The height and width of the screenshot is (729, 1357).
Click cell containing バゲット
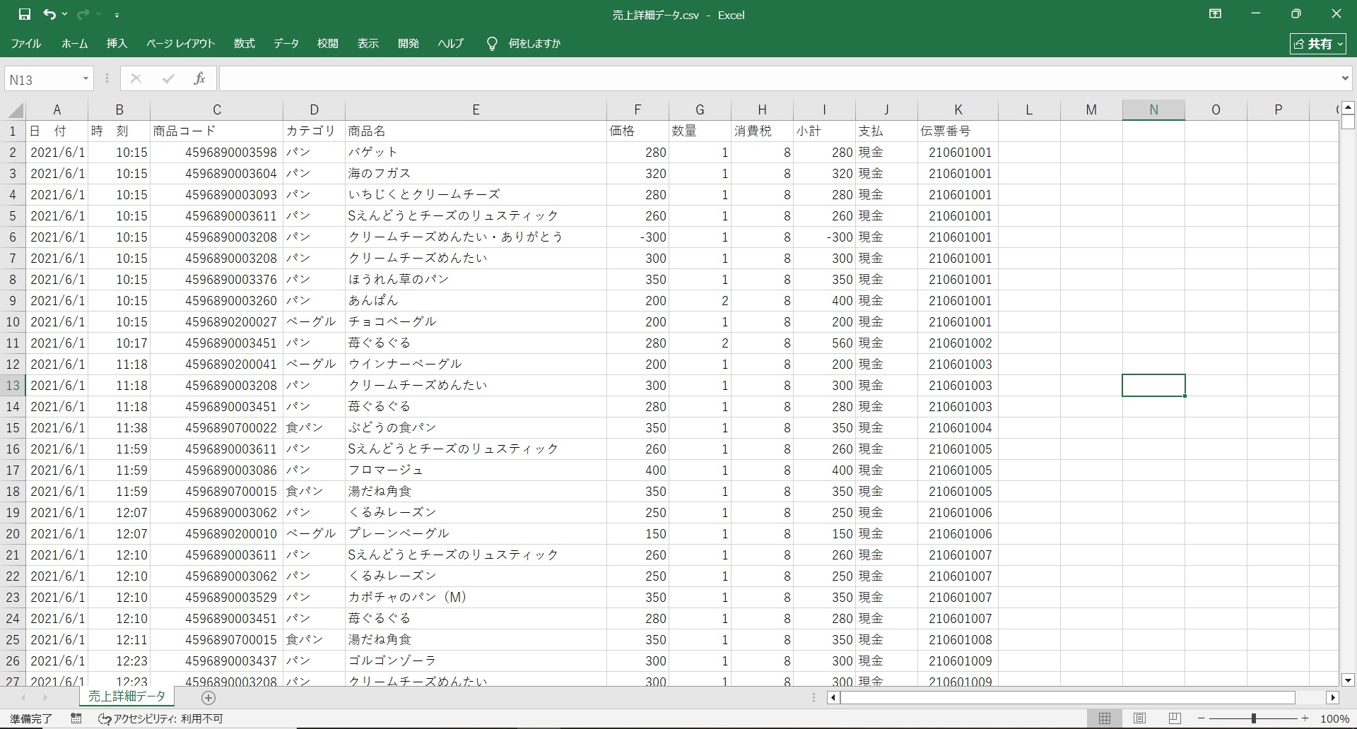[476, 153]
